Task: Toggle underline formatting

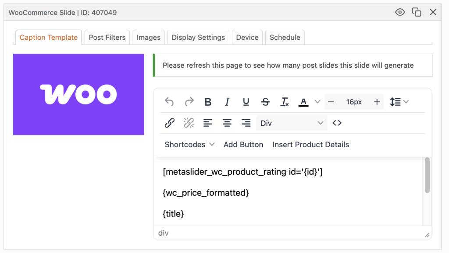Action: 246,101
